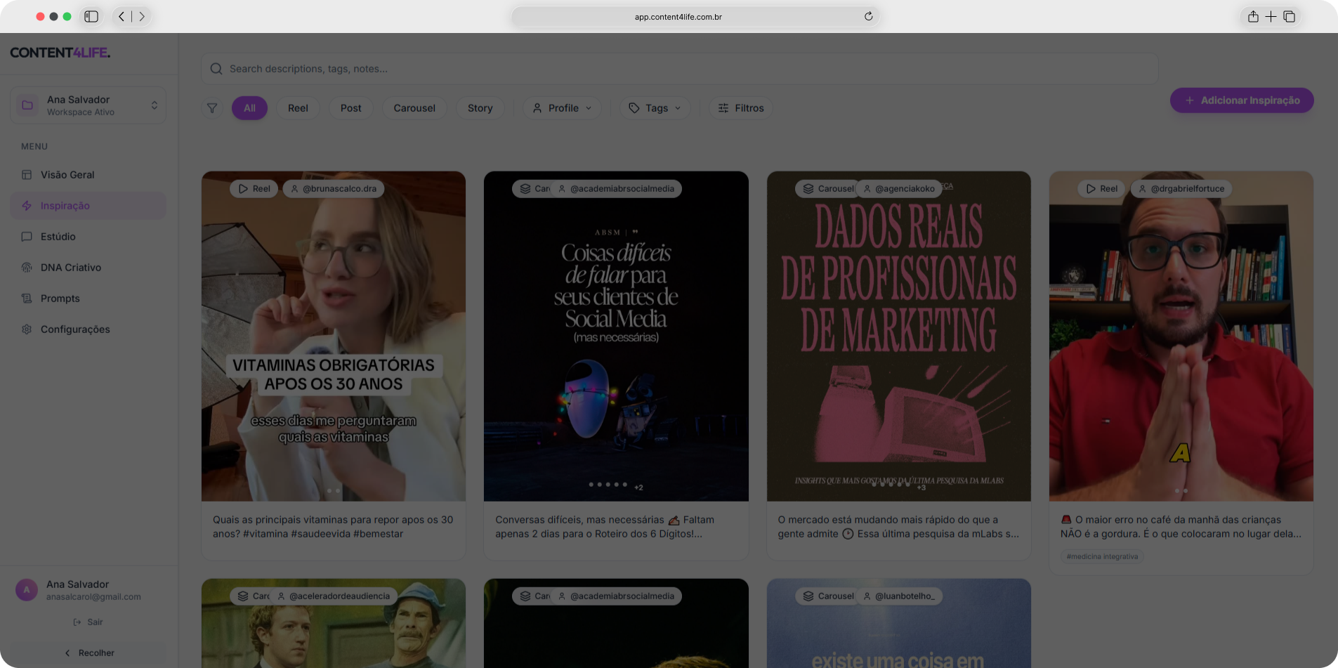Click the Recolher chevron icon

click(x=67, y=653)
